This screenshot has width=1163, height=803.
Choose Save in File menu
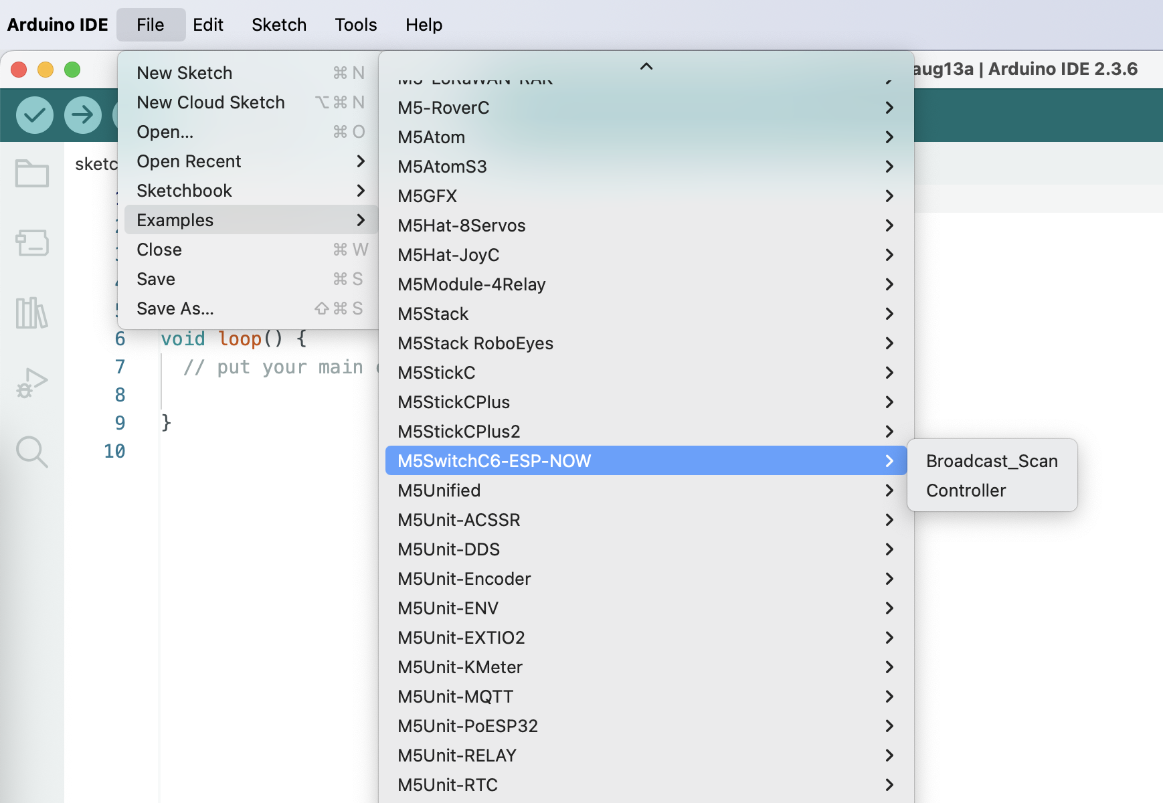[251, 279]
